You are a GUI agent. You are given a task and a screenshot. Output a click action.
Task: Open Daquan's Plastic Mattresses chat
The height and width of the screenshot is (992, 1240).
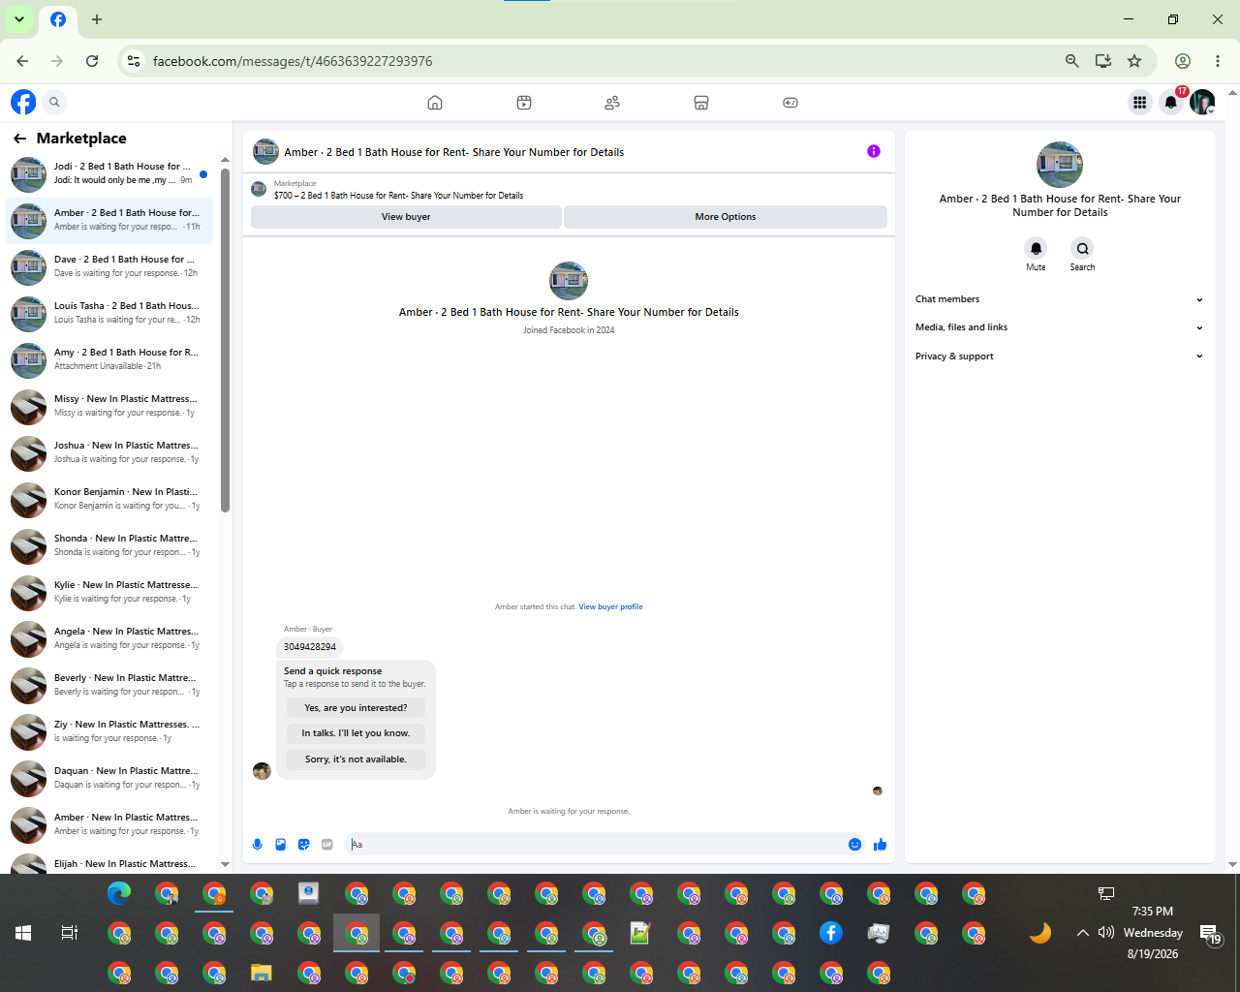tap(109, 779)
